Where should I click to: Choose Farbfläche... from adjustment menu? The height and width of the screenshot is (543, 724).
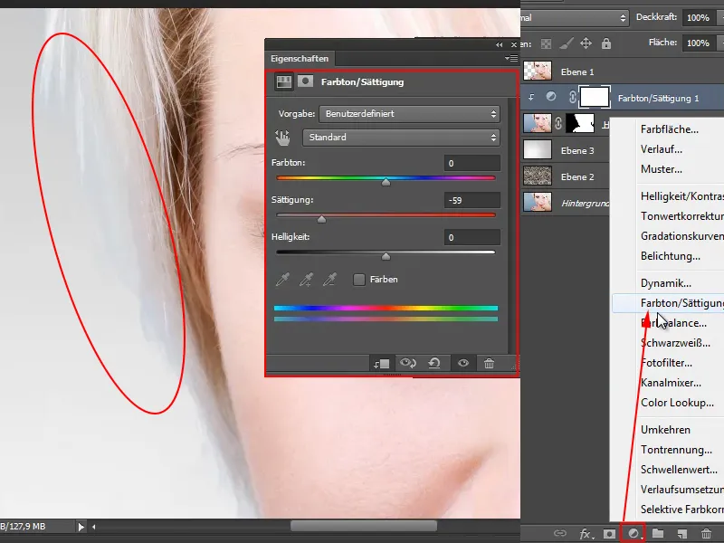tap(669, 129)
